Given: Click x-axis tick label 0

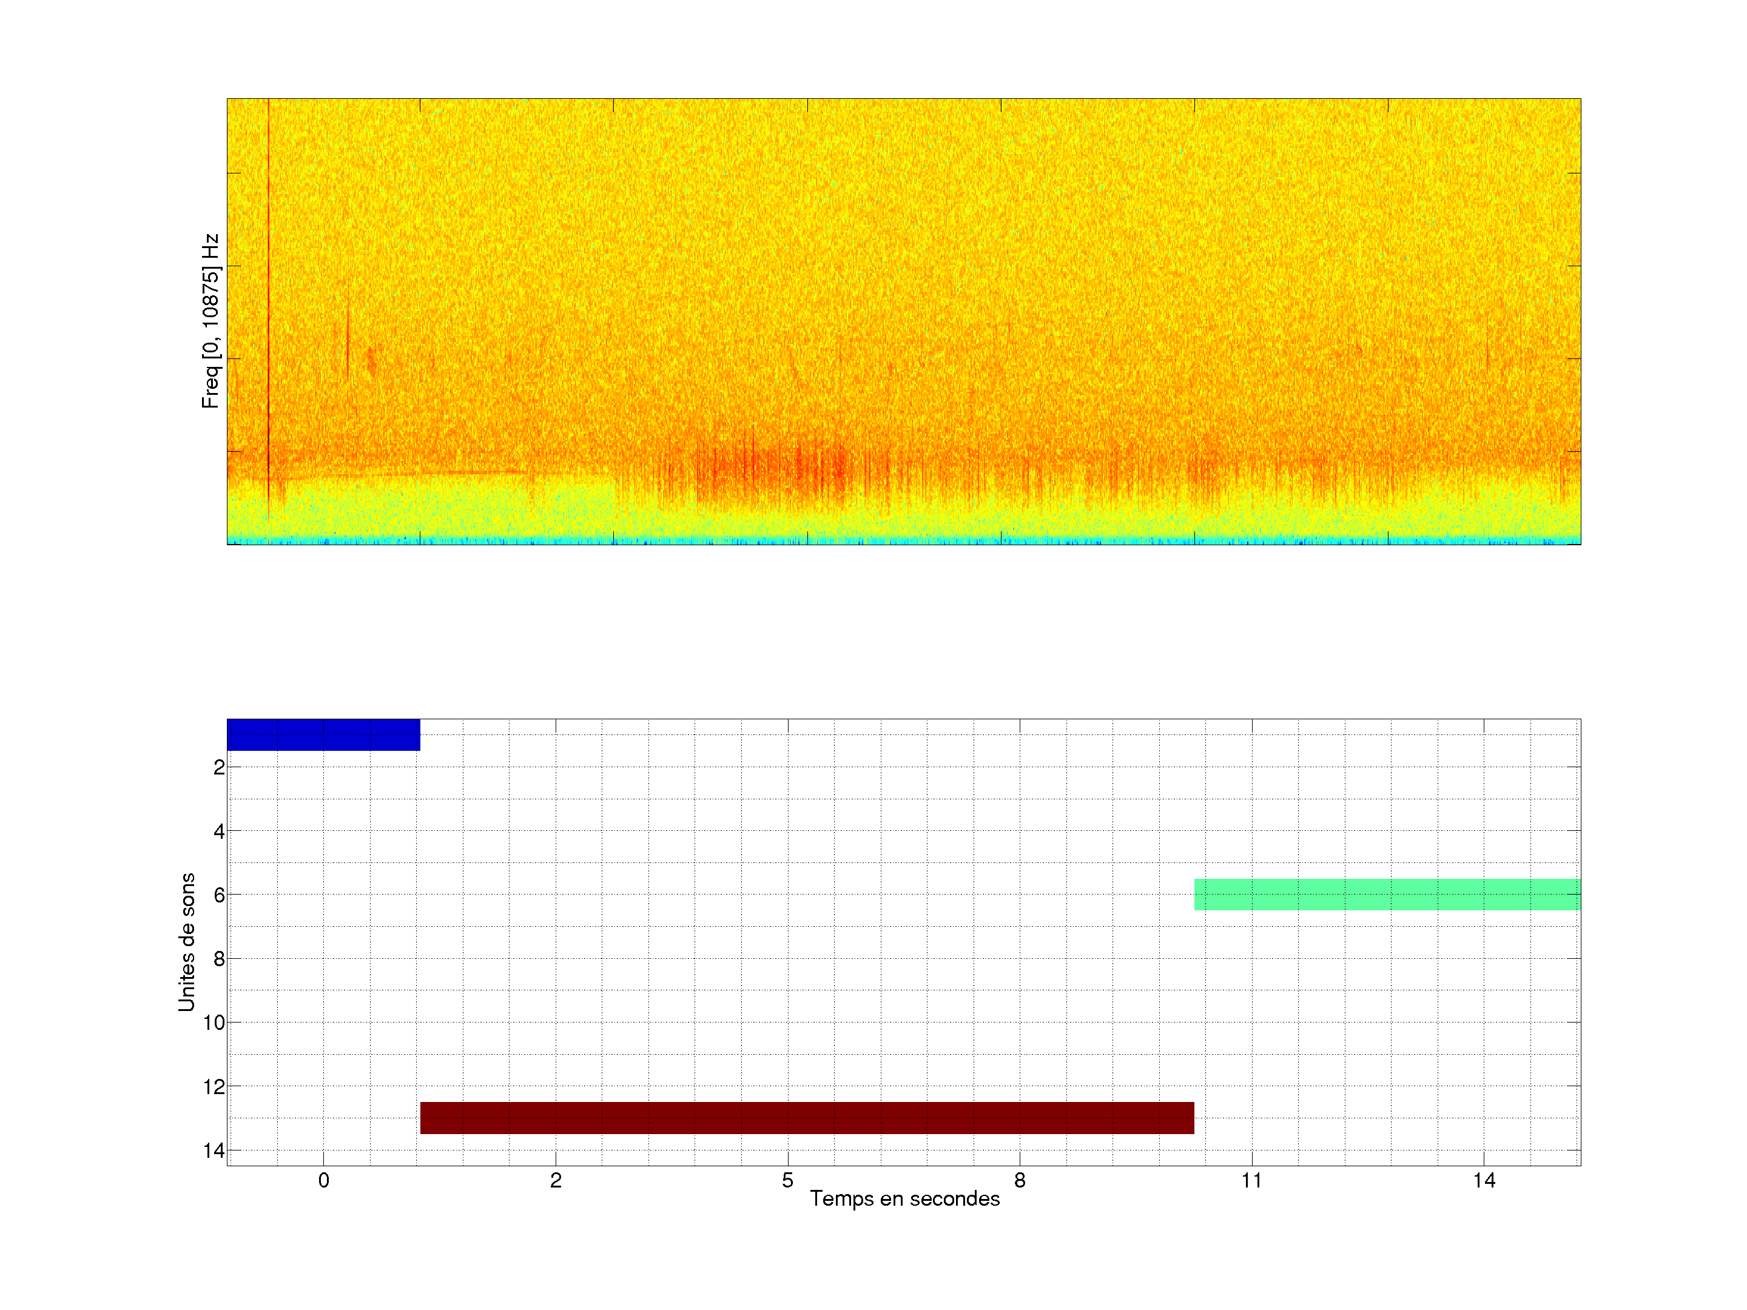Looking at the screenshot, I should pyautogui.click(x=324, y=1180).
